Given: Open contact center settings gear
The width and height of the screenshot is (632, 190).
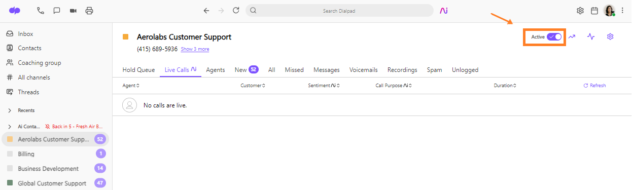Looking at the screenshot, I should [610, 36].
